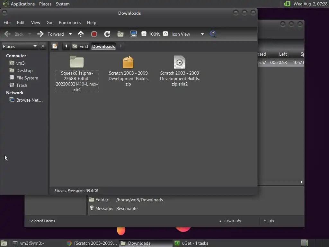
Task: Close the Places sidebar pane
Action: [x=43, y=46]
